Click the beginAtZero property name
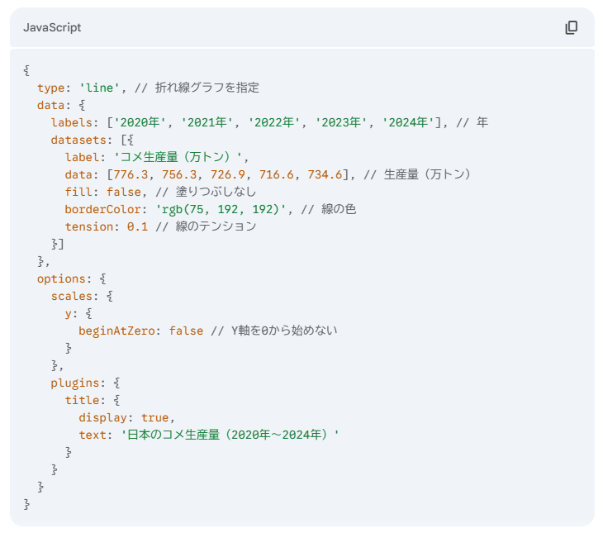Viewport: 603px width, 533px height. point(116,331)
